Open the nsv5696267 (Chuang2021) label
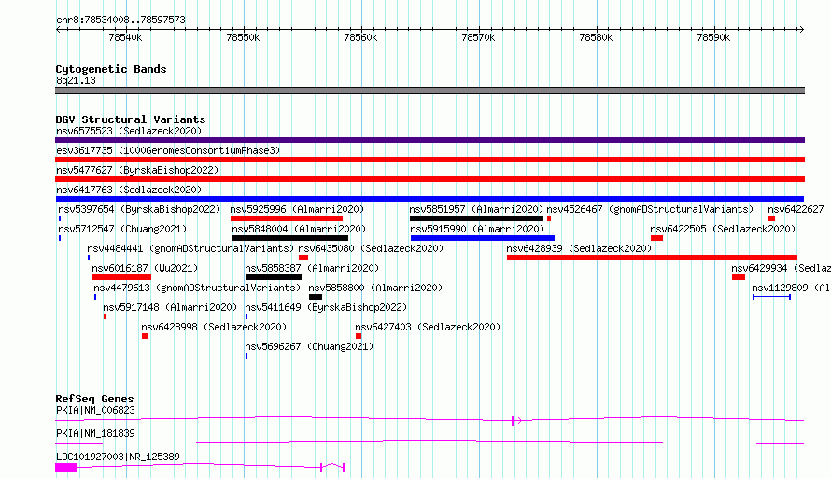This screenshot has height=478, width=831. (x=309, y=346)
